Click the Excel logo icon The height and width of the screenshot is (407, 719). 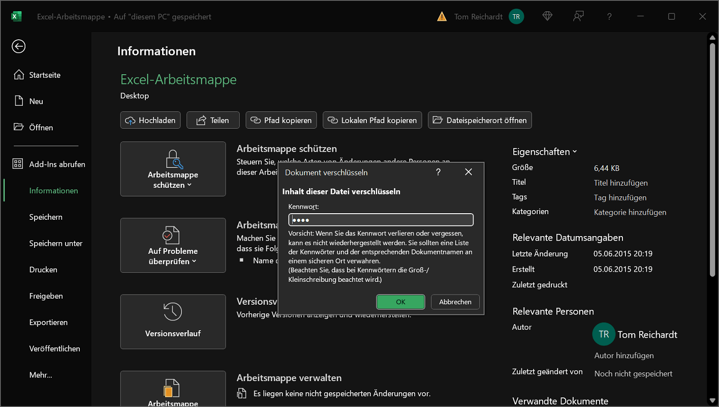coord(16,16)
